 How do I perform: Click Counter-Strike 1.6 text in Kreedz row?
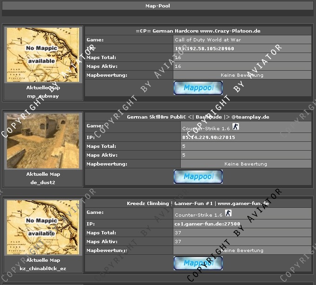click(x=198, y=215)
